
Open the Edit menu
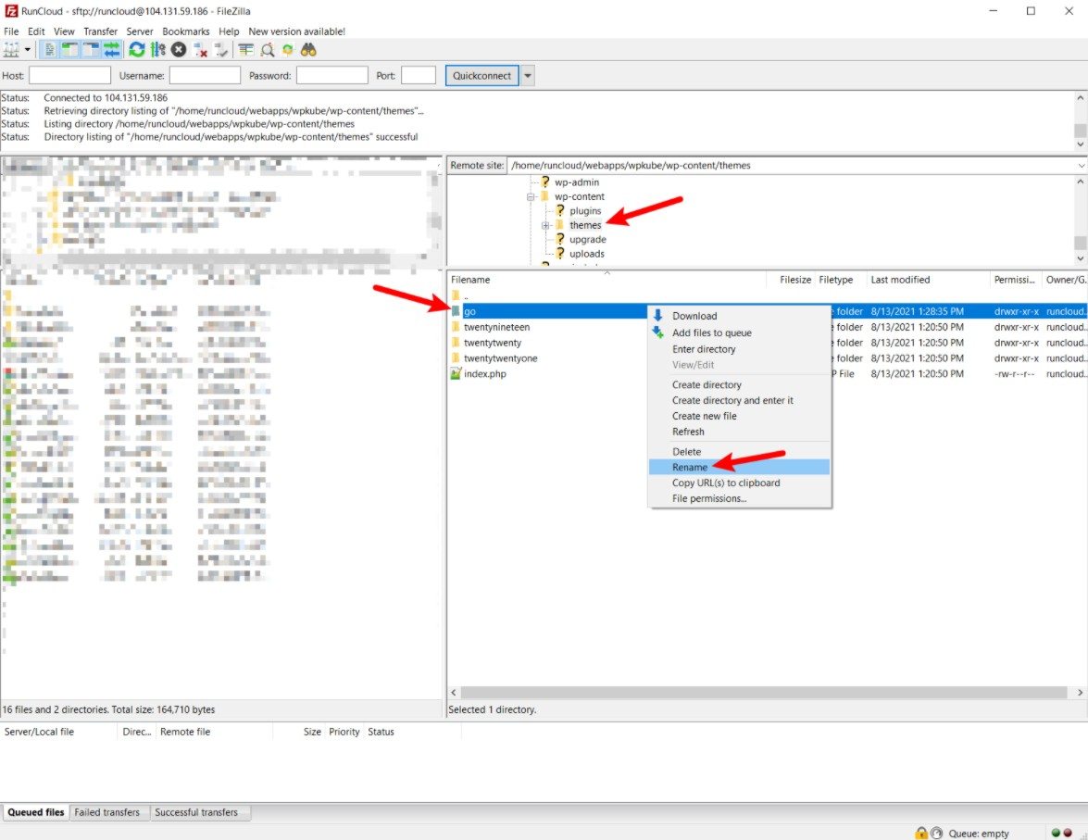click(36, 31)
